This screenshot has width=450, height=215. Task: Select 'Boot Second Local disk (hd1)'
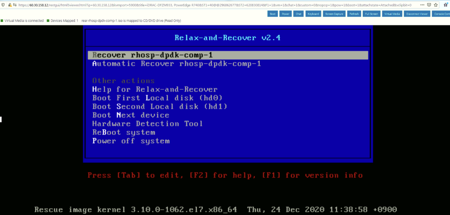pyautogui.click(x=160, y=107)
